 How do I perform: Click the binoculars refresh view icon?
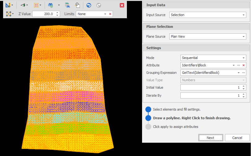50,5
